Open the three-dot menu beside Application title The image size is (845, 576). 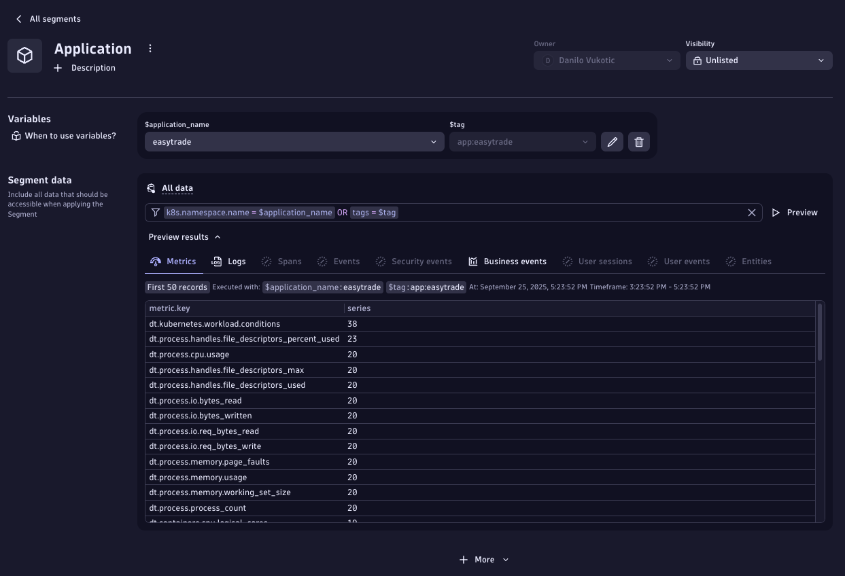[150, 49]
